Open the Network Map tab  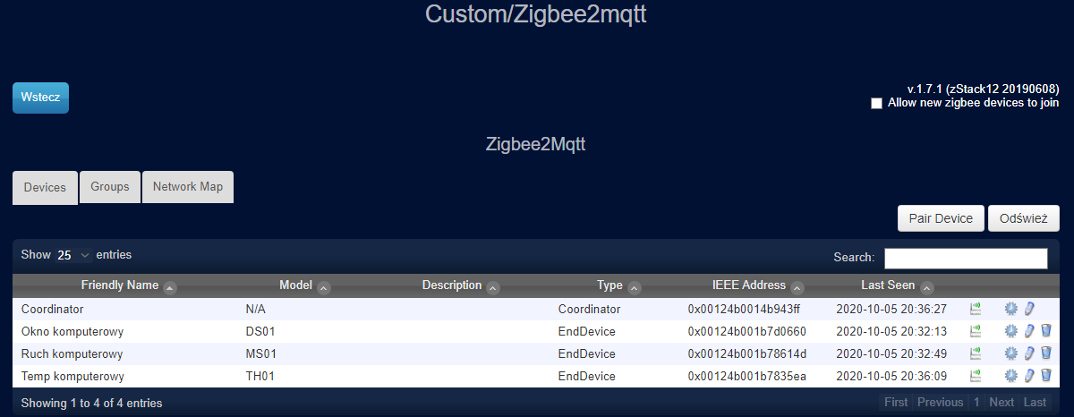[x=188, y=187]
